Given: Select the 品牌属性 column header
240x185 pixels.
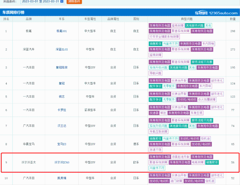Looking at the screenshot, I should [x=113, y=19].
